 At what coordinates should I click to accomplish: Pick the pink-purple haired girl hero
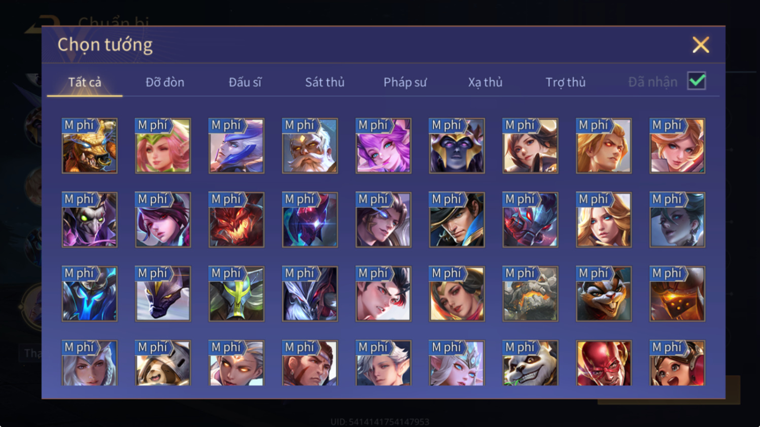(x=384, y=146)
